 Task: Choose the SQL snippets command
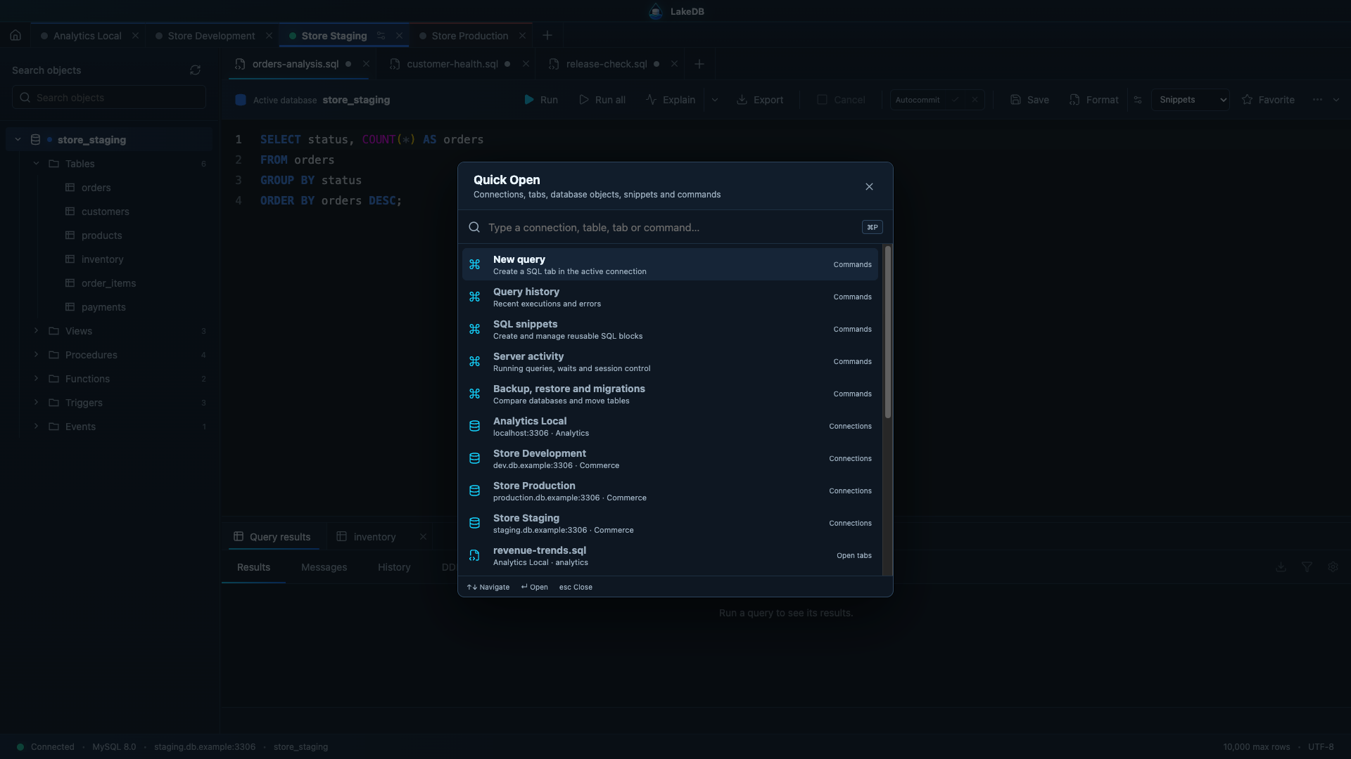[x=670, y=330]
